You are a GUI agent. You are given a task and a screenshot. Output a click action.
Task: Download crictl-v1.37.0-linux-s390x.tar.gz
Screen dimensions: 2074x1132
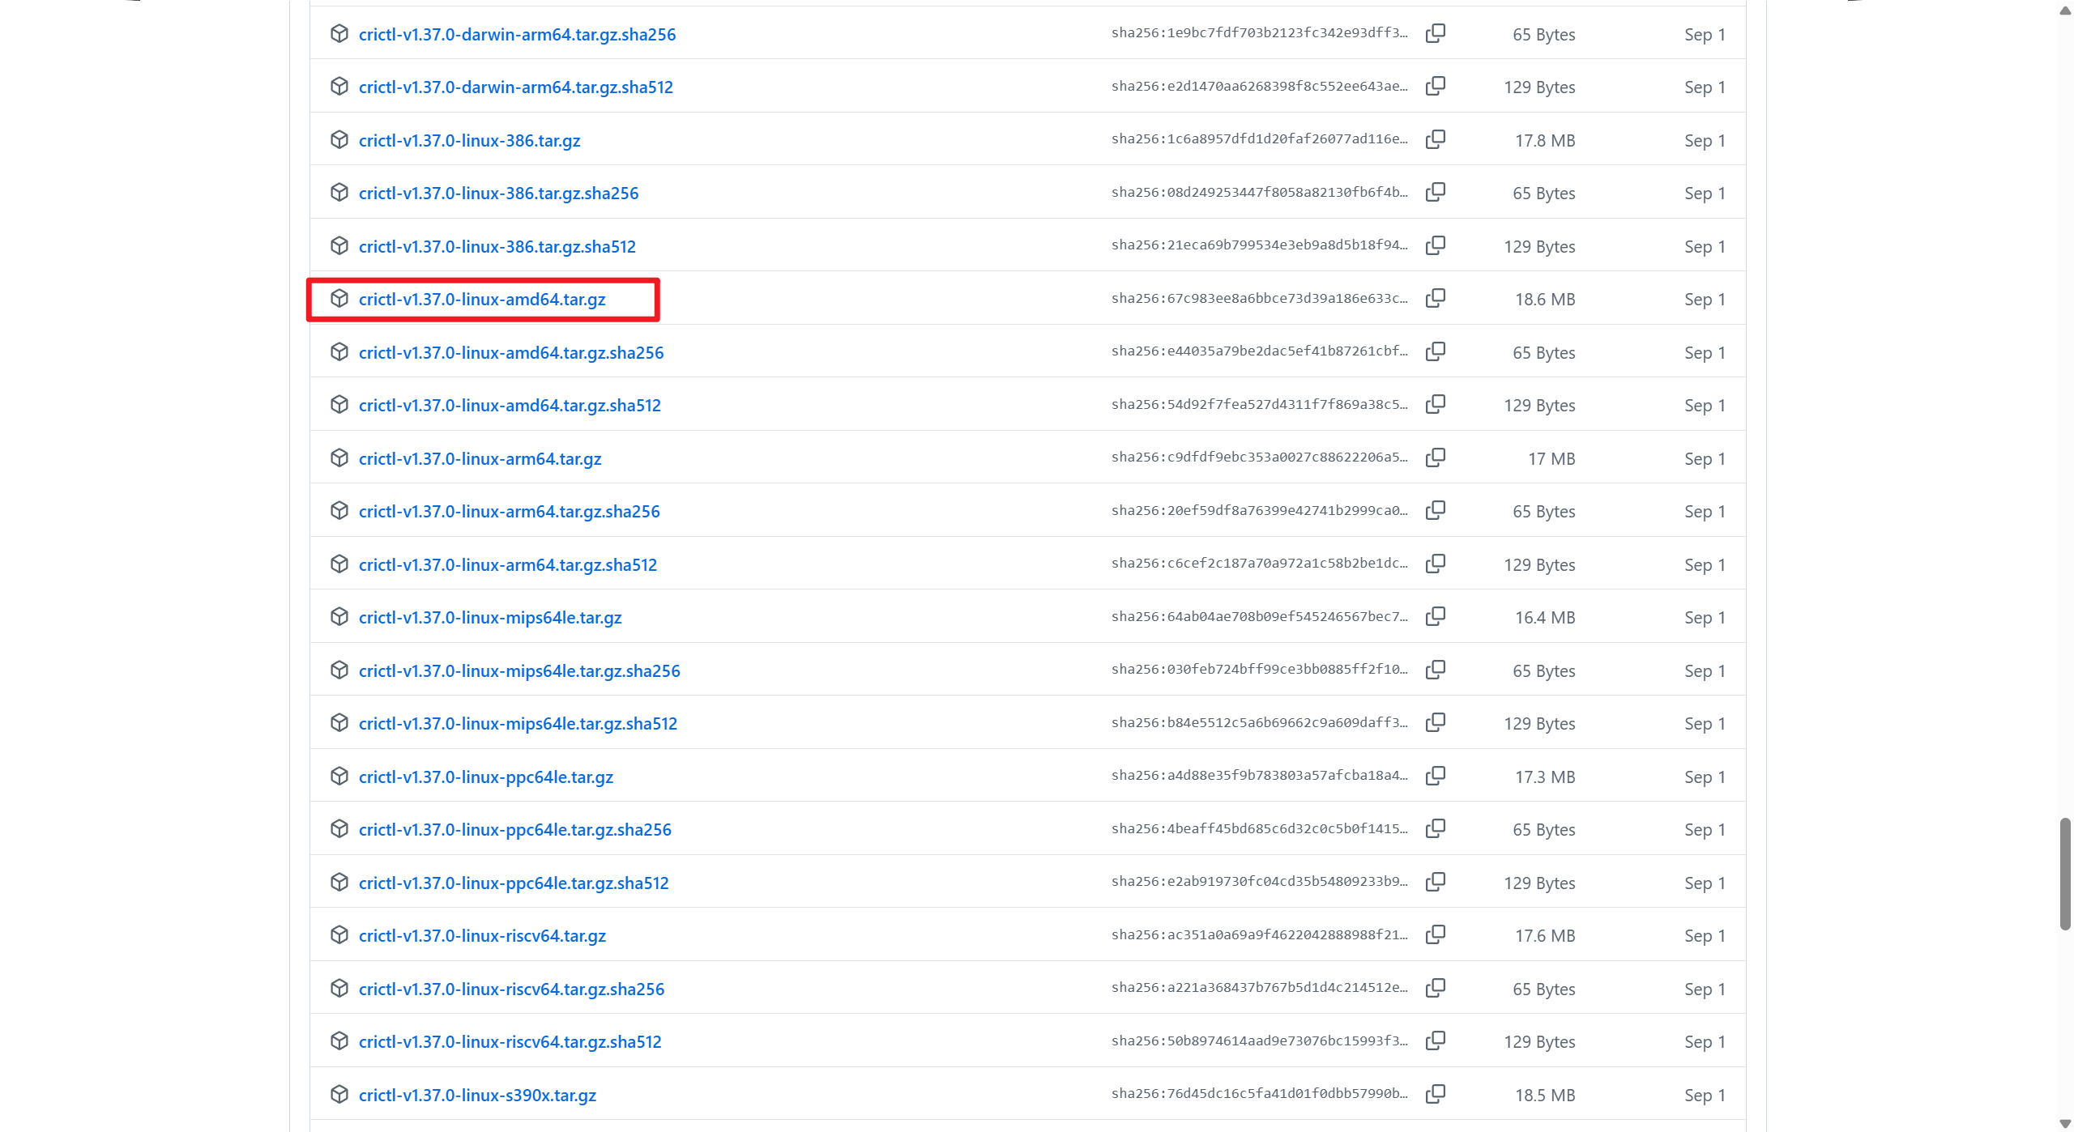477,1096
